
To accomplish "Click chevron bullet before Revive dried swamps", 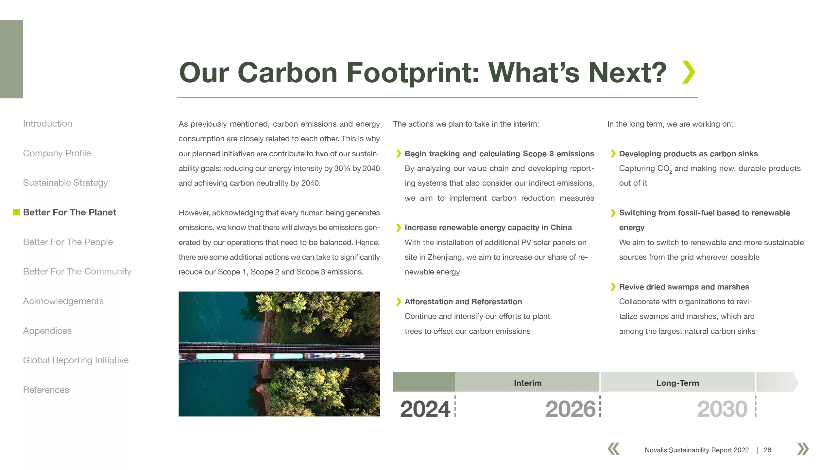I will (x=613, y=287).
